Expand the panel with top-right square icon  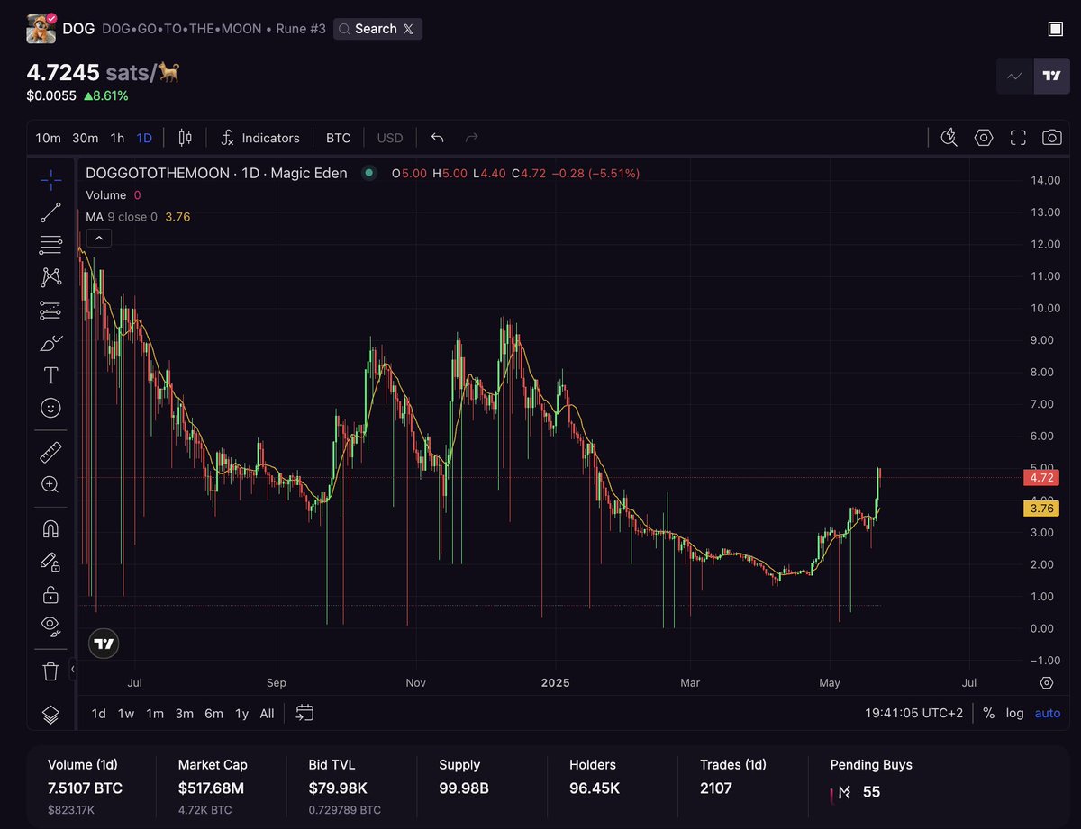(x=1056, y=29)
